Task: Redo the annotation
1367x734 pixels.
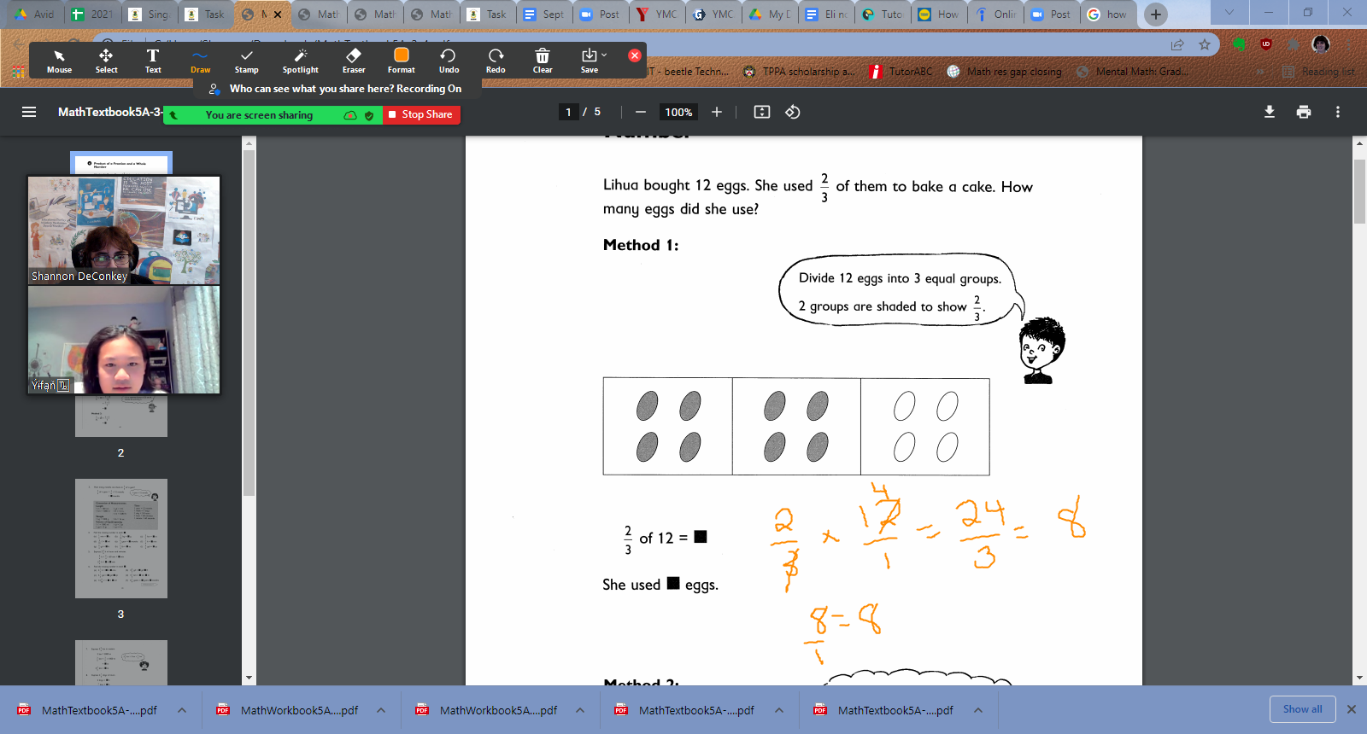Action: click(x=496, y=61)
